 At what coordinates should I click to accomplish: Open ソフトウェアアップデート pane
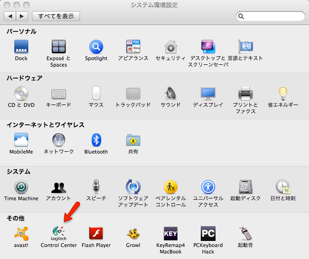(133, 187)
